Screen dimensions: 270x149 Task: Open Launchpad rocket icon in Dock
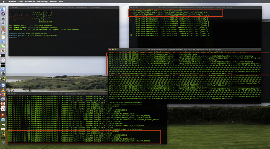coord(3,19)
